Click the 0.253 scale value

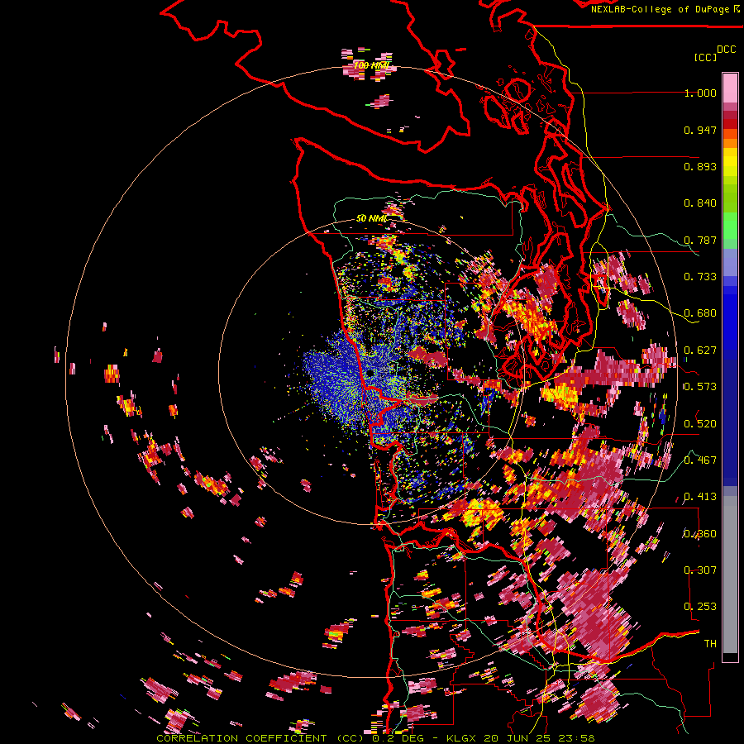700,607
